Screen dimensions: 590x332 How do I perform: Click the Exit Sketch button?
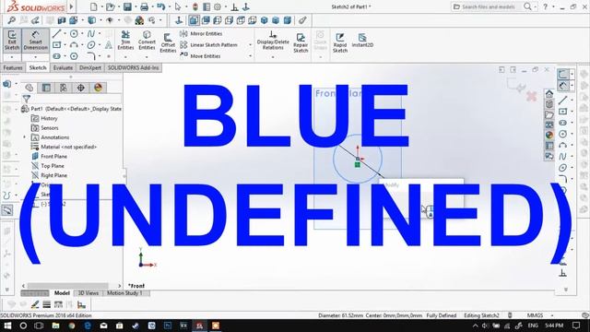[12, 41]
